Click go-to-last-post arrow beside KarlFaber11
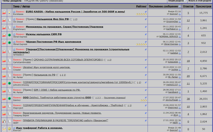The height and width of the screenshot is (132, 213). 180,29
